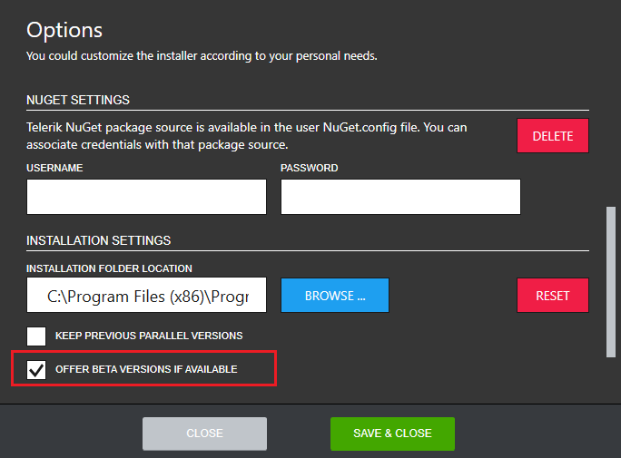
Task: Click the NUGET SETTINGS section header
Action: 78,100
